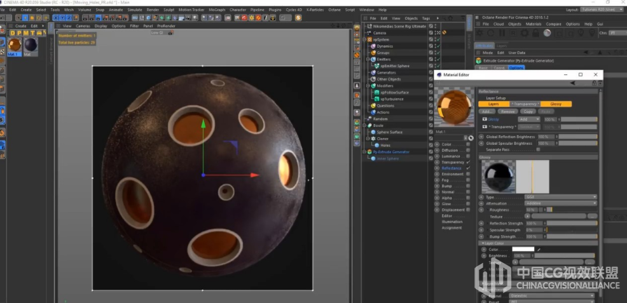The width and height of the screenshot is (627, 303).
Task: Click the Extrude Generator attribute icon
Action: point(479,61)
